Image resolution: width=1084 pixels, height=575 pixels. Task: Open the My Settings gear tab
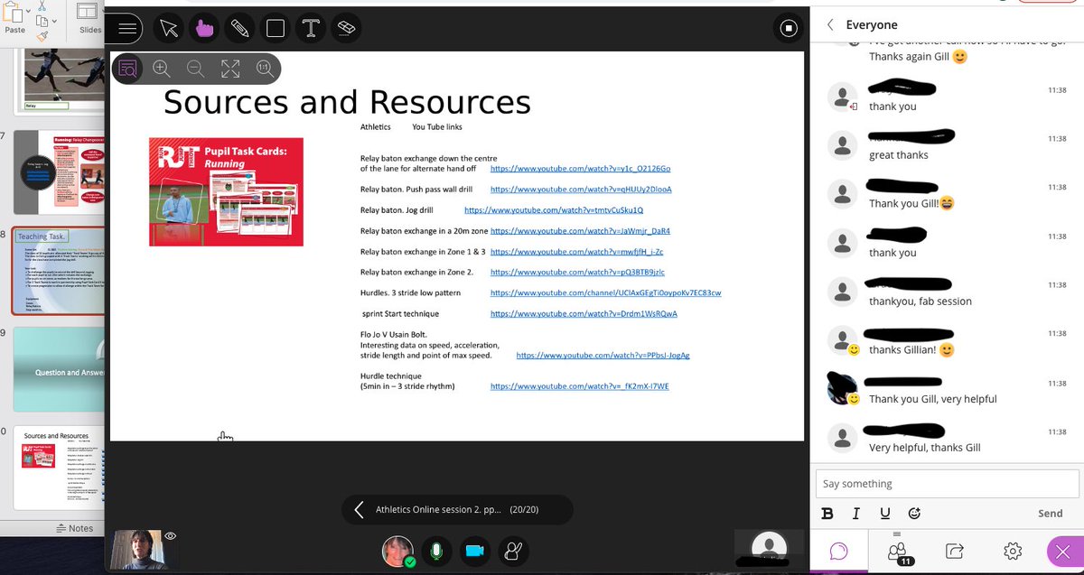coord(1013,551)
